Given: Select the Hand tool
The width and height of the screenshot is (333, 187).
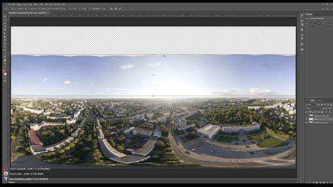Looking at the screenshot, I should point(5,60).
